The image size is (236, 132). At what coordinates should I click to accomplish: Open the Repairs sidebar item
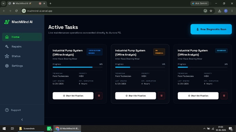click(22, 47)
